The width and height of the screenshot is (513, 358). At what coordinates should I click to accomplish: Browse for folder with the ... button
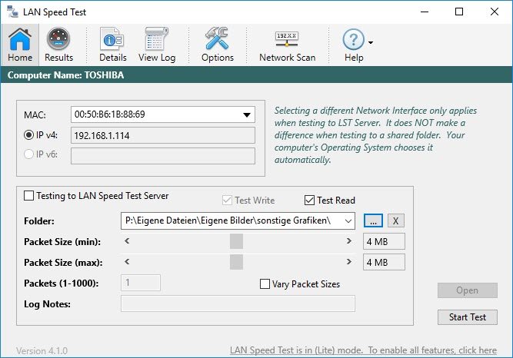[x=373, y=220]
